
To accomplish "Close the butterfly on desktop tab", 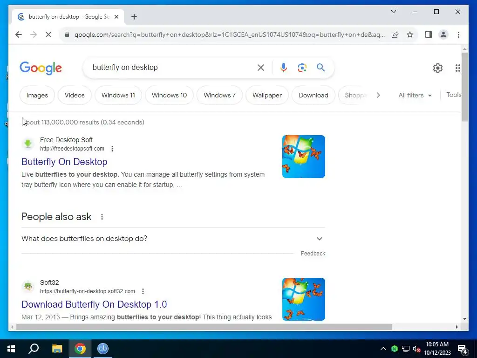I will click(116, 17).
